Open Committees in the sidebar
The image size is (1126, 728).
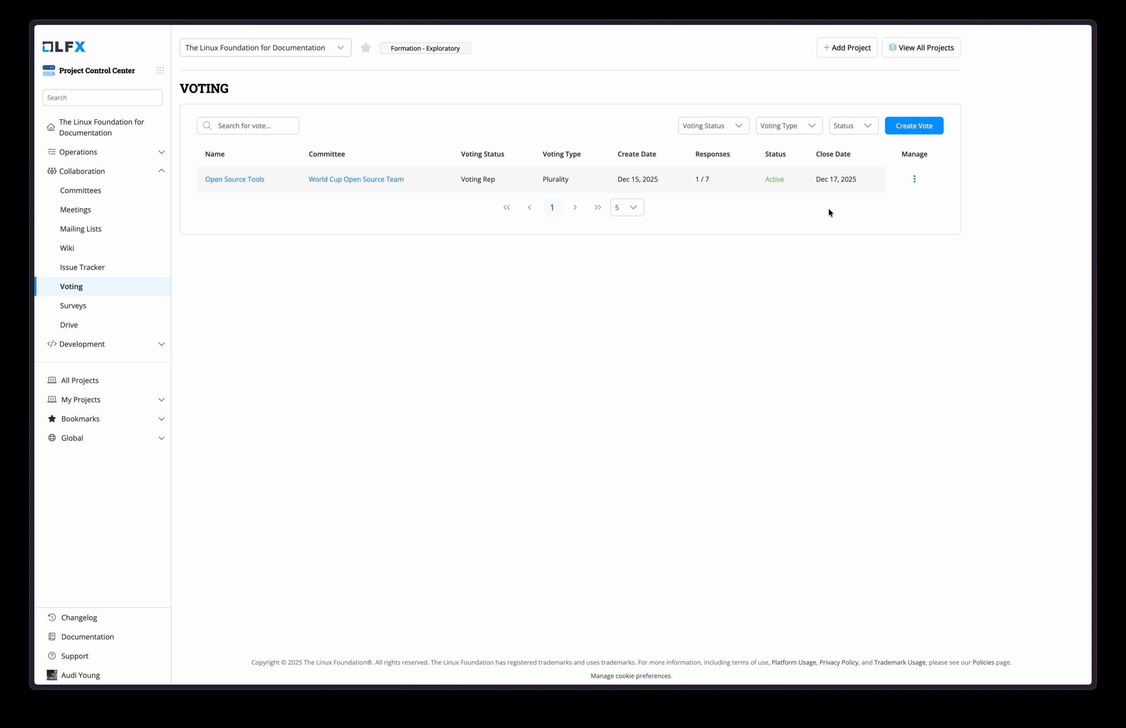tap(80, 190)
